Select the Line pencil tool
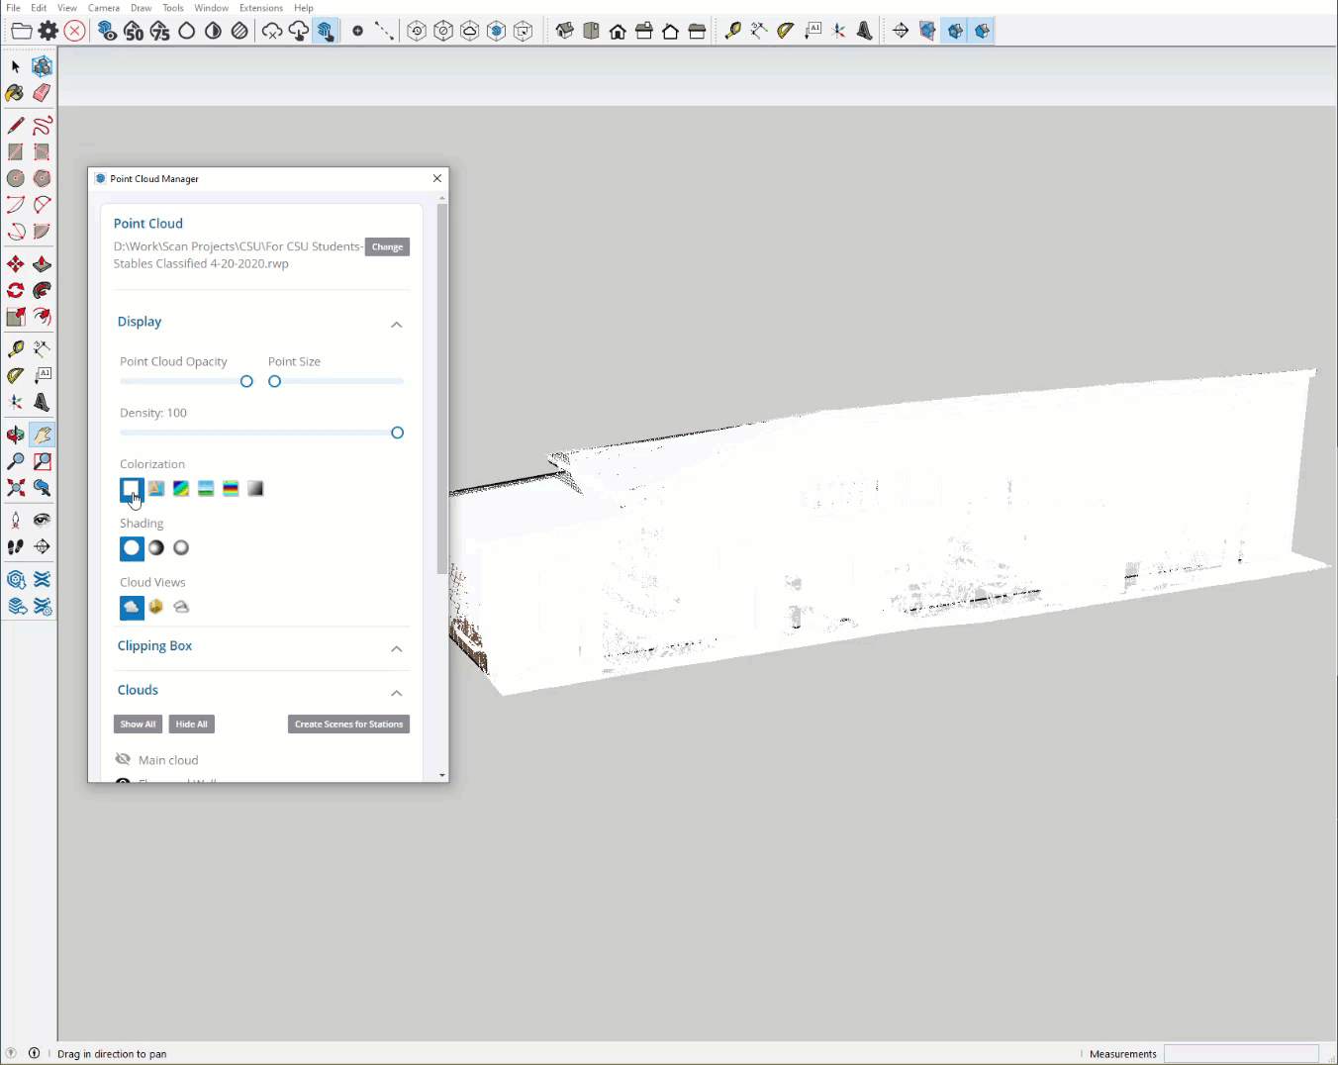 click(x=16, y=126)
